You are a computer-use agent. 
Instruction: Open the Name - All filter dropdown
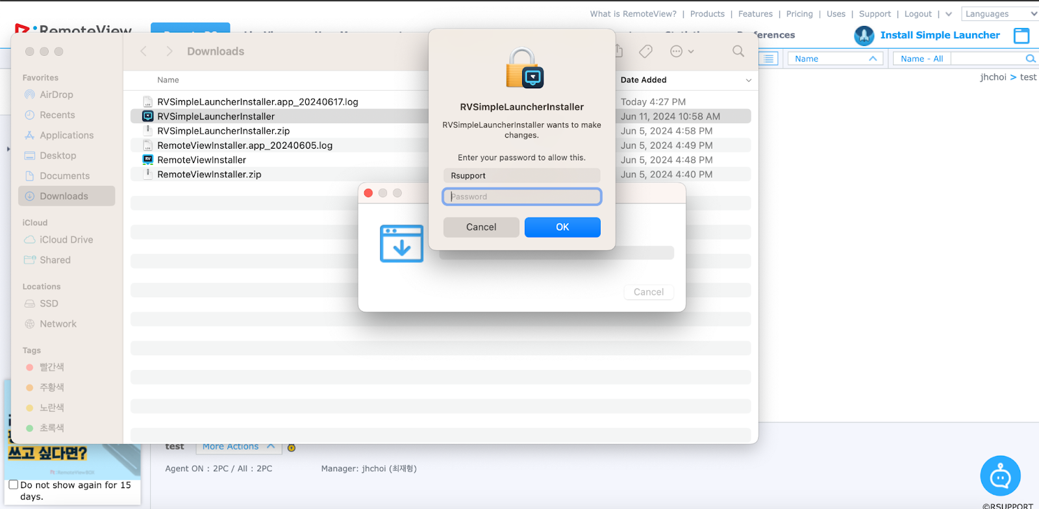pyautogui.click(x=921, y=58)
